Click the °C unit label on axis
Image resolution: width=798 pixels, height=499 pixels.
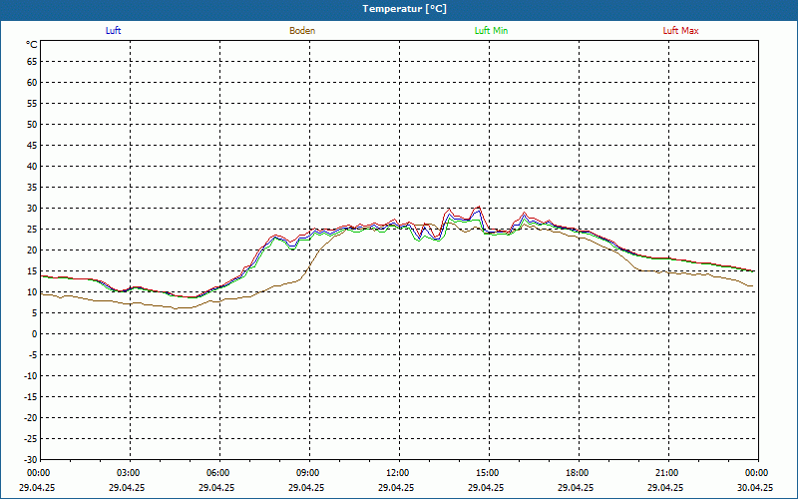click(x=32, y=45)
